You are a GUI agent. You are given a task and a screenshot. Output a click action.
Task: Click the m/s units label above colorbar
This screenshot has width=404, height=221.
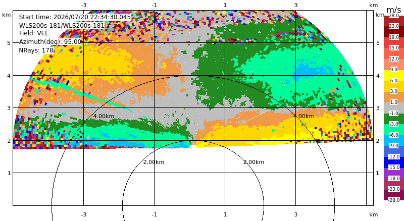(x=394, y=10)
